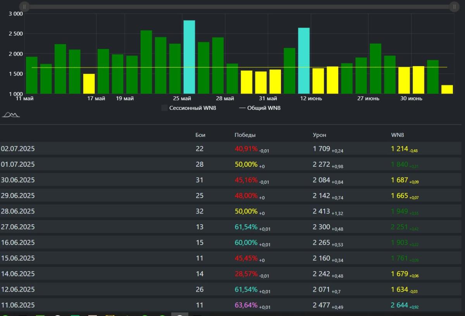Sort table by WN8 column header
The width and height of the screenshot is (465, 316).
pyautogui.click(x=398, y=135)
